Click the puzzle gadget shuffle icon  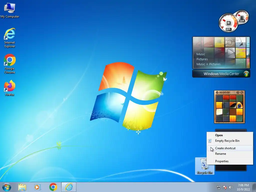(x=242, y=92)
